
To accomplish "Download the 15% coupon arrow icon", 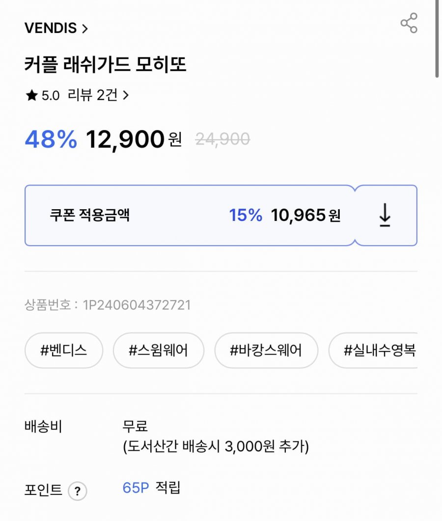I will point(385,215).
